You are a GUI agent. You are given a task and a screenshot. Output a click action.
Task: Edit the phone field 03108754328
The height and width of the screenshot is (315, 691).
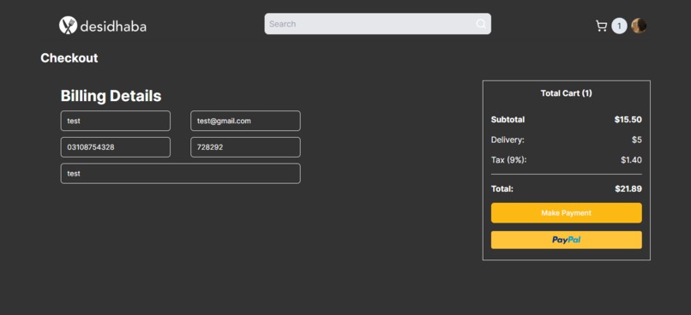pyautogui.click(x=116, y=147)
